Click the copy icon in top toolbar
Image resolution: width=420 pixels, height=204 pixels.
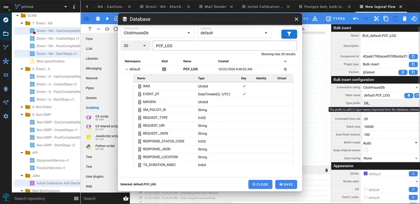pos(386,19)
